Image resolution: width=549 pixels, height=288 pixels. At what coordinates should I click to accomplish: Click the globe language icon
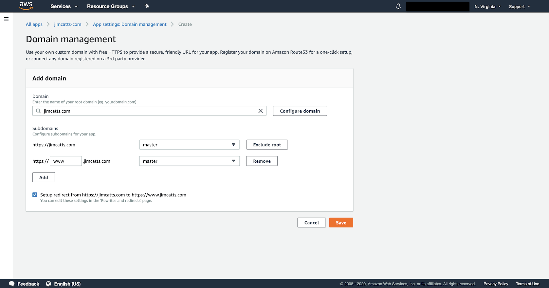tap(48, 284)
